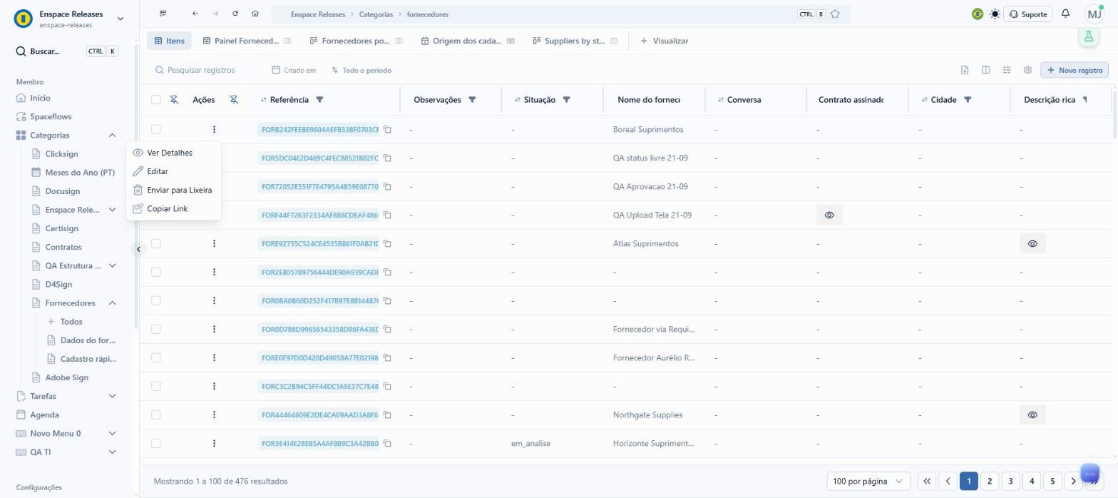Filter the Referência column

pos(319,100)
